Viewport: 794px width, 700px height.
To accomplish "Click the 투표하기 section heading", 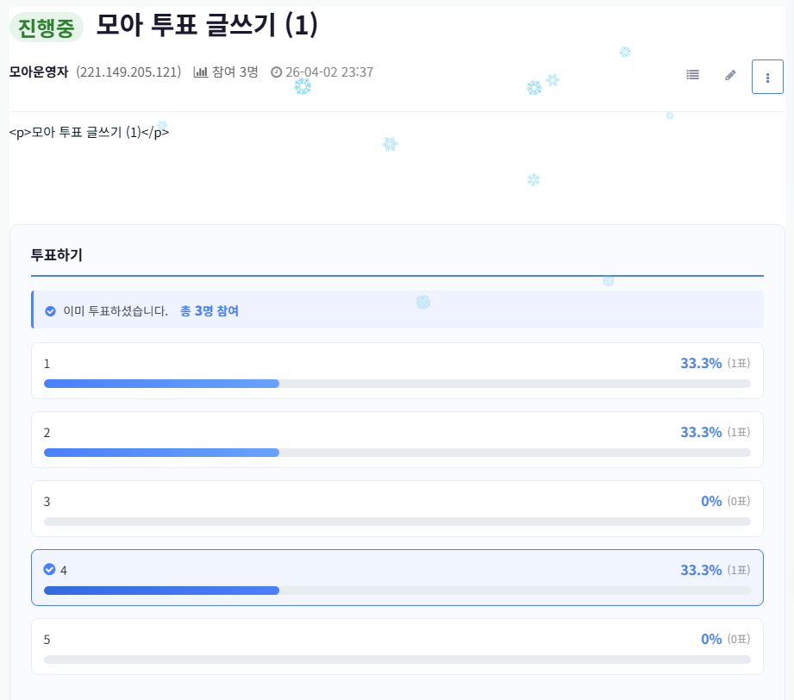I will click(x=57, y=254).
